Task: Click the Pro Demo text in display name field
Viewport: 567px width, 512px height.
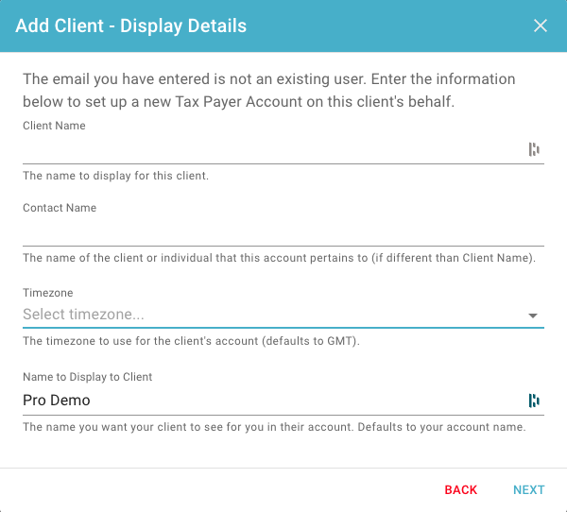Action: coord(57,401)
